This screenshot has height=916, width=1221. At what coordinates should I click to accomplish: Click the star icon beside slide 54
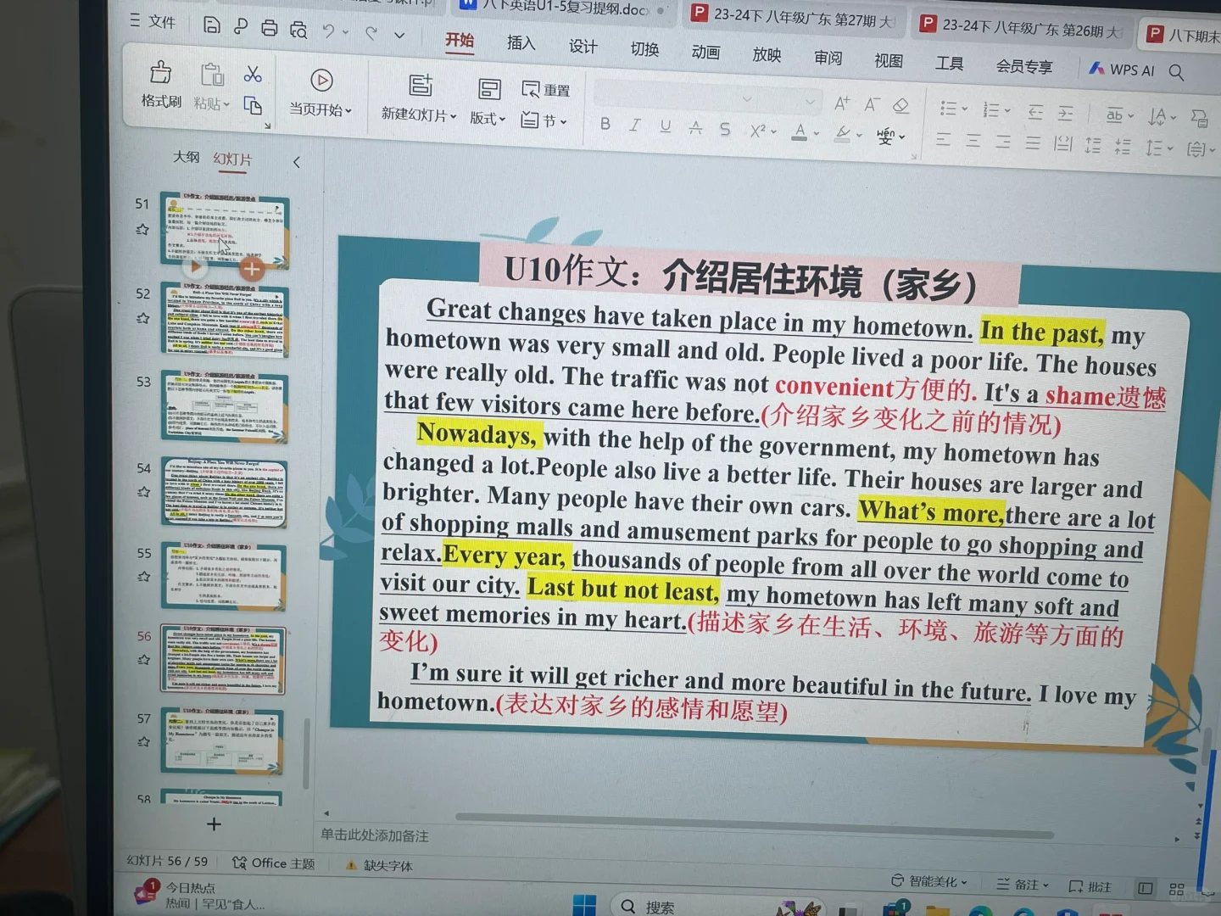pos(143,492)
